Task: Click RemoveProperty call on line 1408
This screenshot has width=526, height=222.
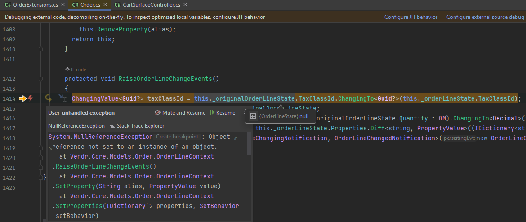Action: click(122, 30)
